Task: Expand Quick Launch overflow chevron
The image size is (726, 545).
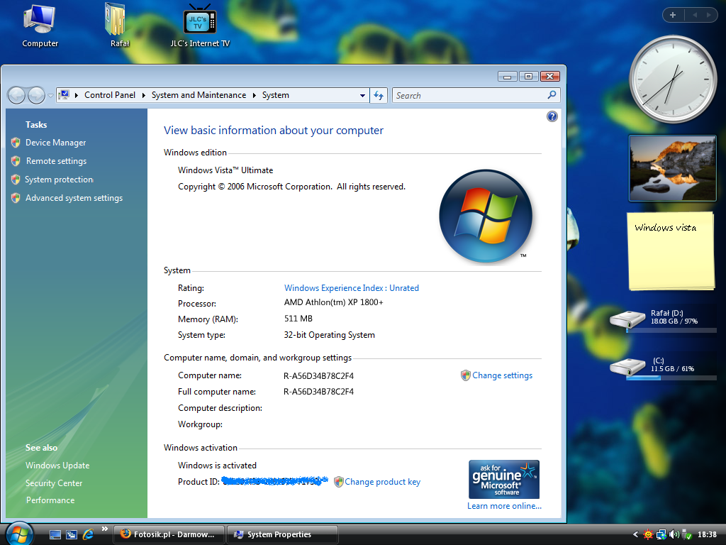Action: pos(105,529)
